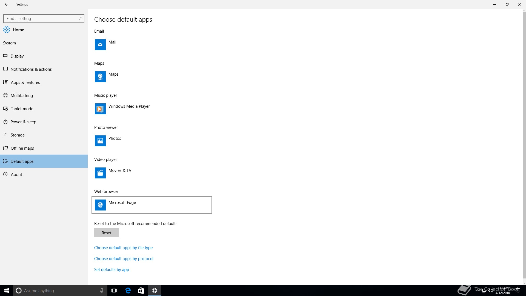This screenshot has height=296, width=526.
Task: Click the Maps app icon
Action: click(x=100, y=77)
